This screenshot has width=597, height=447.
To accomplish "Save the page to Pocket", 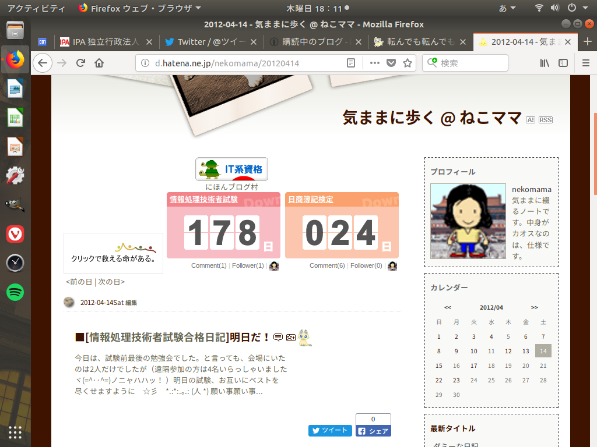I will click(391, 62).
